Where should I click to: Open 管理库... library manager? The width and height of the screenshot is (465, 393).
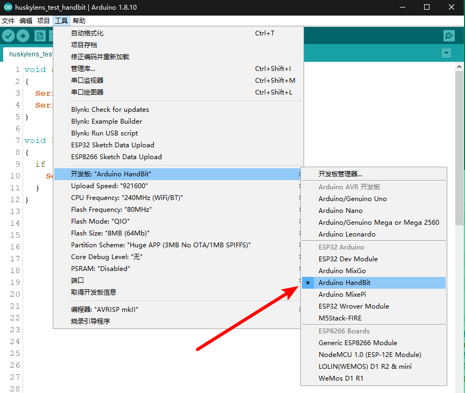pos(178,69)
